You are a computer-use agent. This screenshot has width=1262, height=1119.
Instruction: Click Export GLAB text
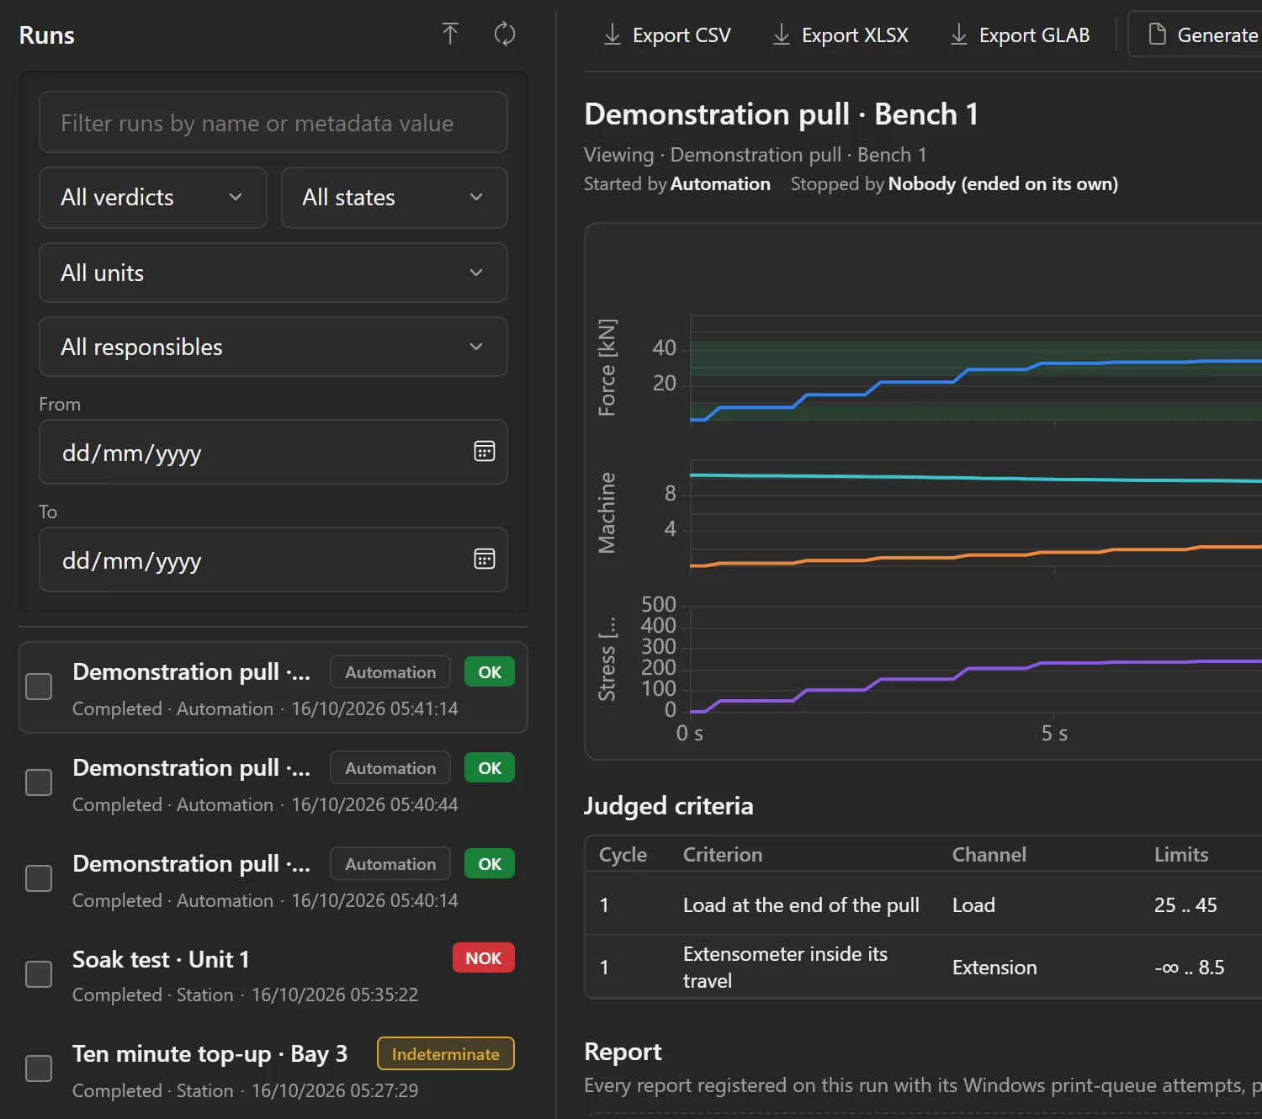(x=1034, y=35)
